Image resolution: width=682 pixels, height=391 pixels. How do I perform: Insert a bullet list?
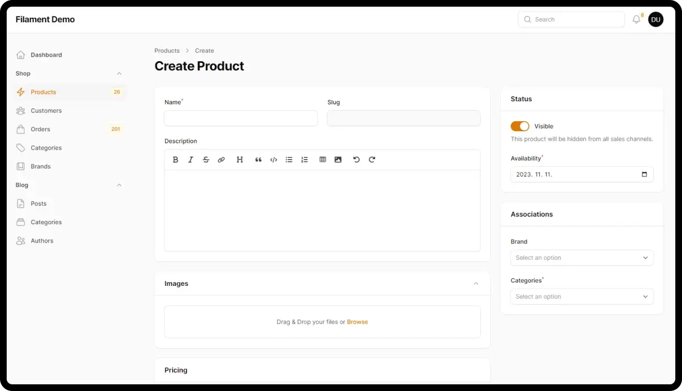pyautogui.click(x=289, y=160)
